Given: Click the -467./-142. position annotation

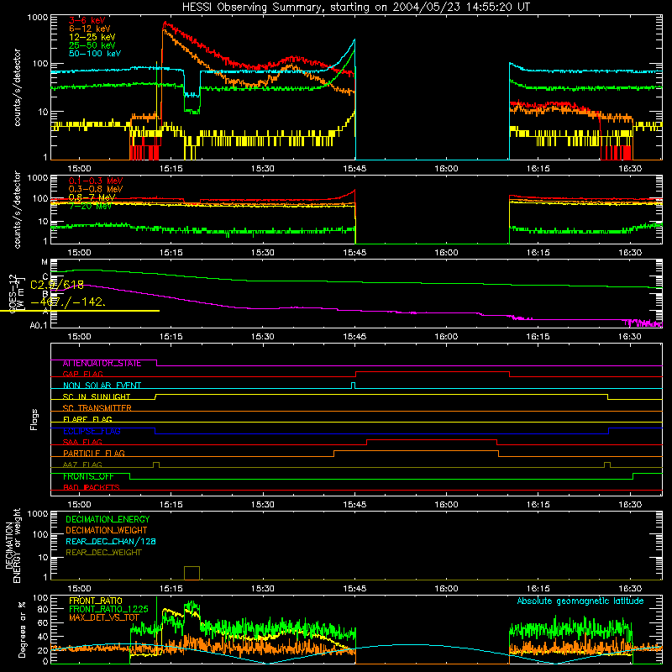Looking at the screenshot, I should [x=68, y=302].
